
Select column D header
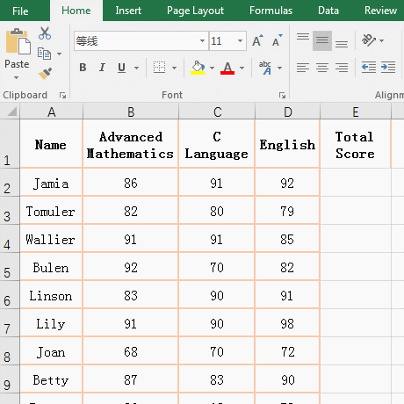(x=288, y=112)
